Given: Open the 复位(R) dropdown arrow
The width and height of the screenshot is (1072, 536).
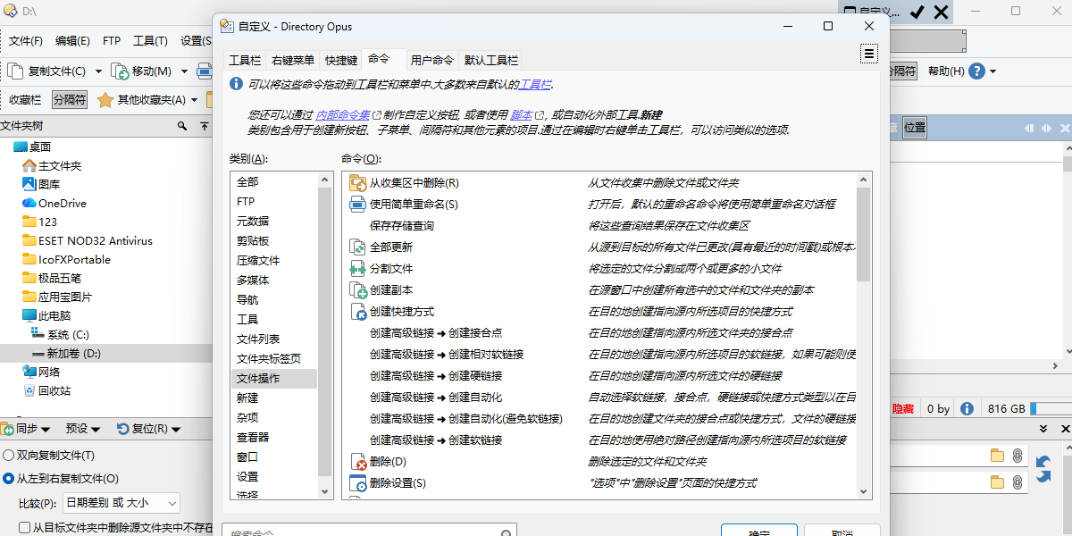Looking at the screenshot, I should coord(176,430).
